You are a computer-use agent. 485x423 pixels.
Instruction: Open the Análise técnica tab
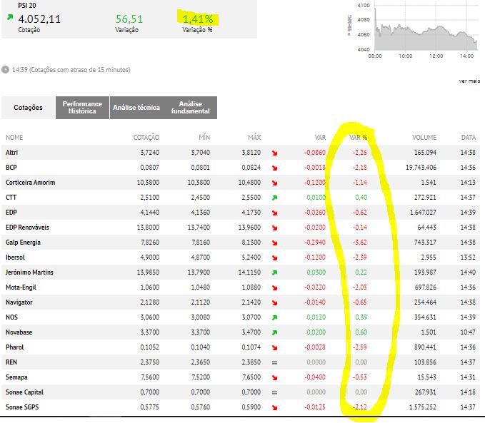coord(136,108)
